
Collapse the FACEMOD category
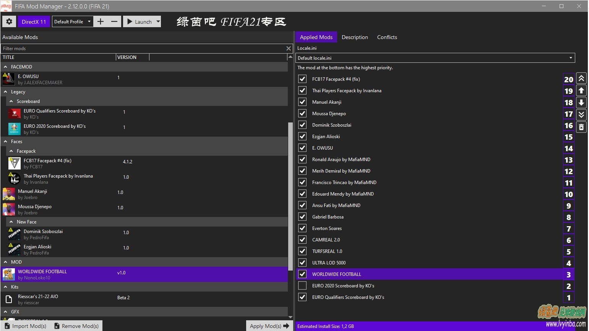point(5,67)
